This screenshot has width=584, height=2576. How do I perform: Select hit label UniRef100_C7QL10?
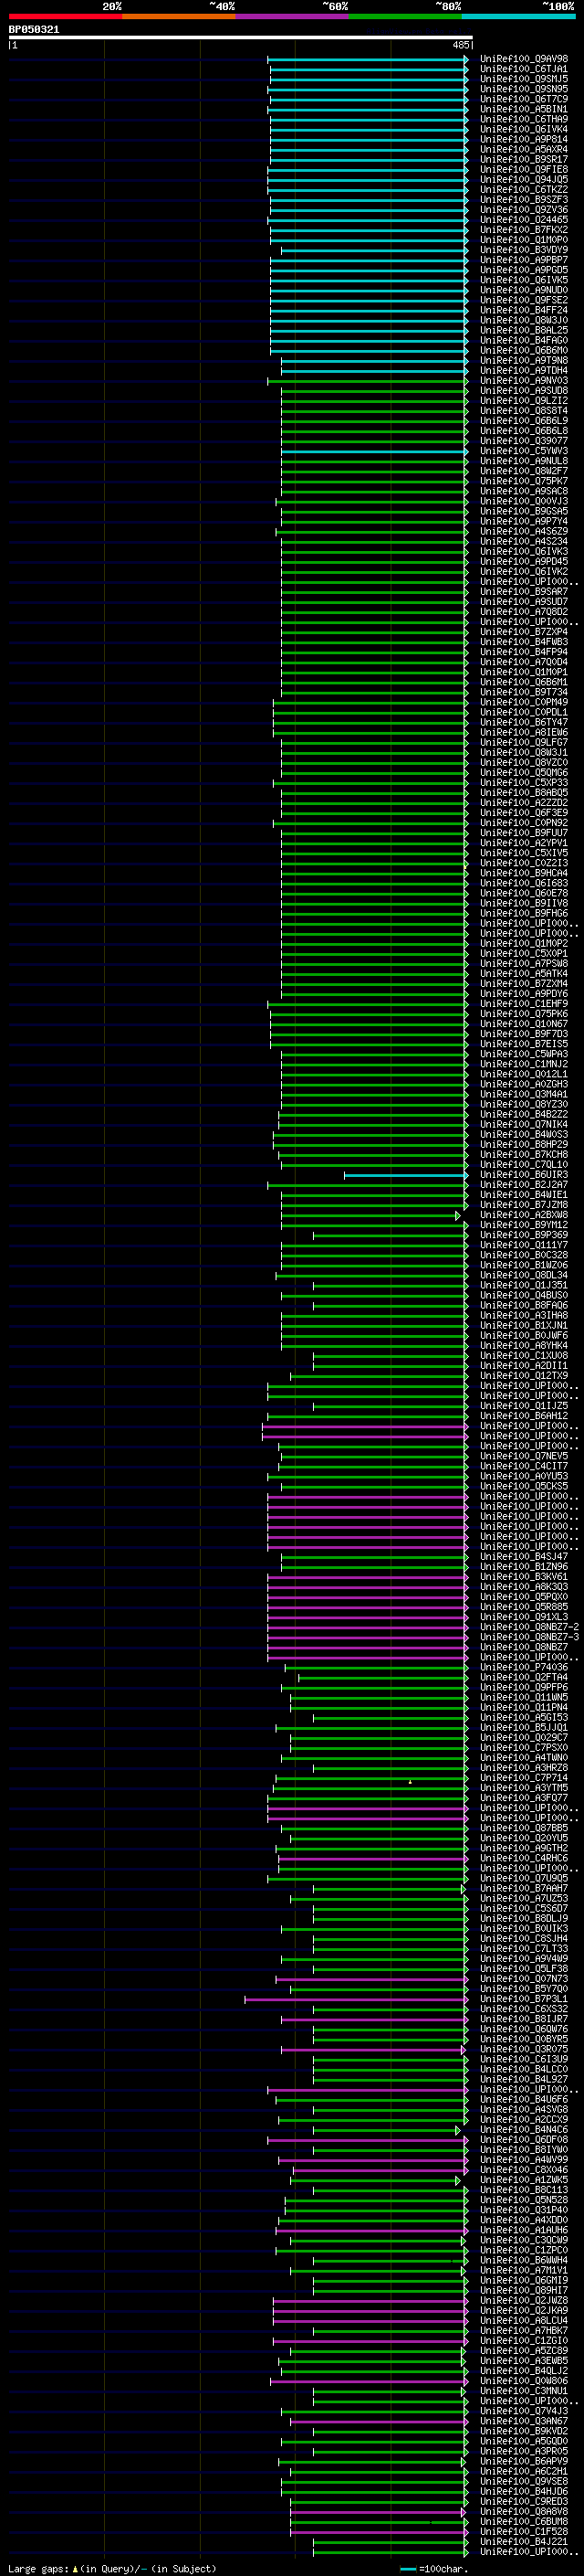523,1164
